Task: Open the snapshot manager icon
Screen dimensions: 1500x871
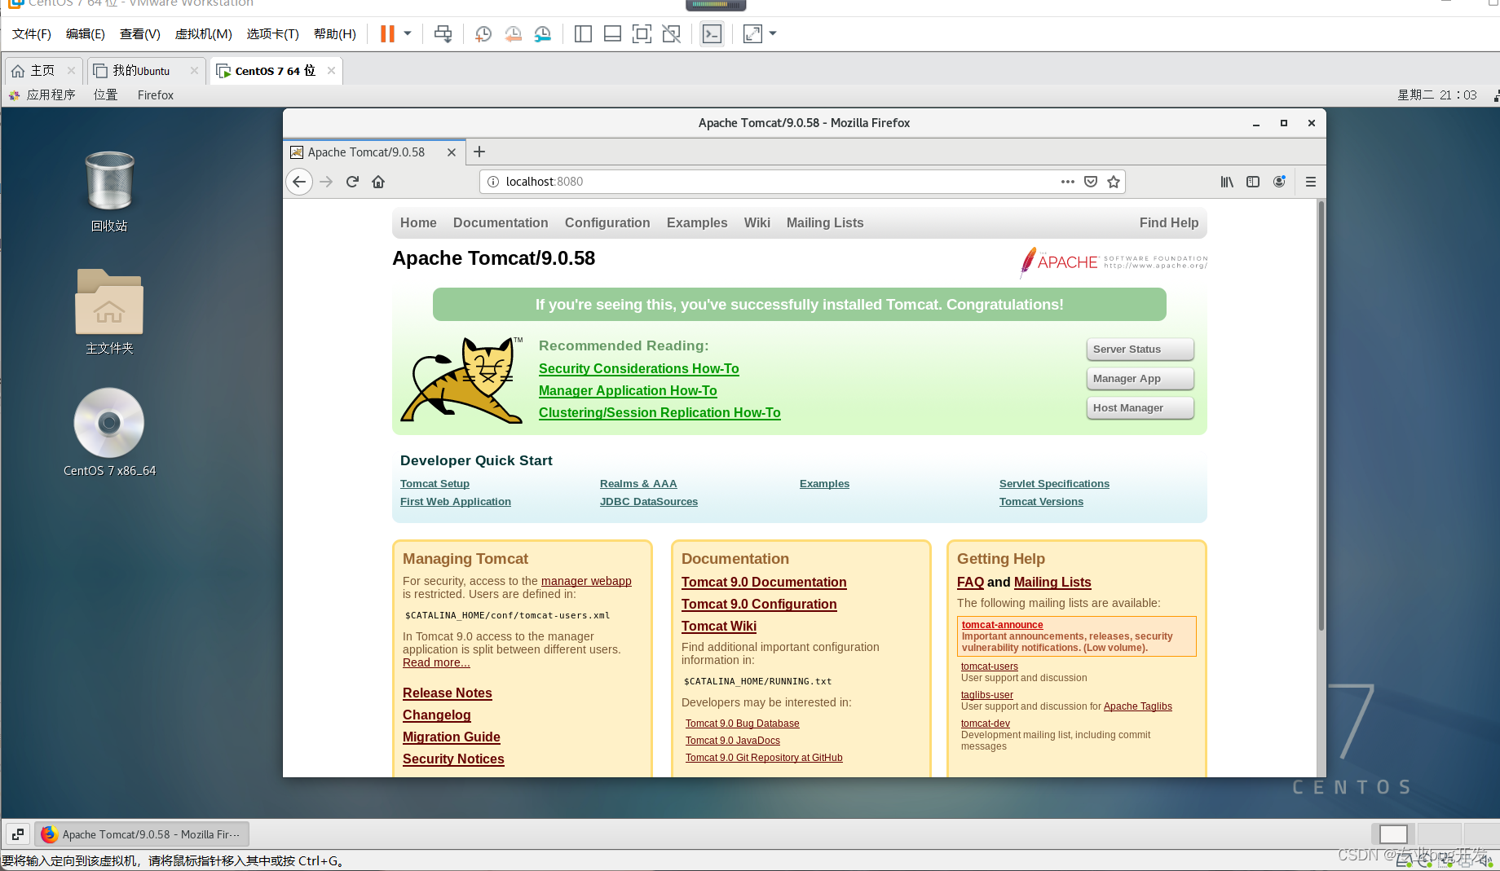Action: coord(542,34)
